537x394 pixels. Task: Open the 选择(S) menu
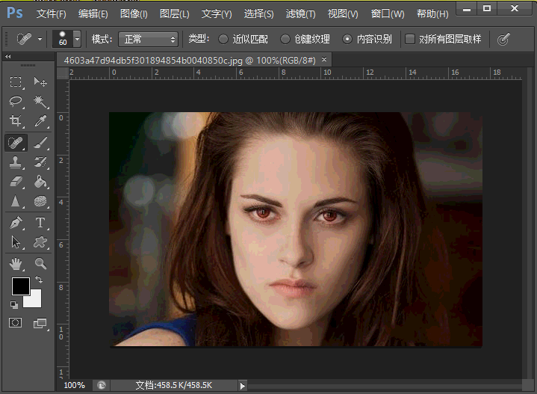(258, 13)
